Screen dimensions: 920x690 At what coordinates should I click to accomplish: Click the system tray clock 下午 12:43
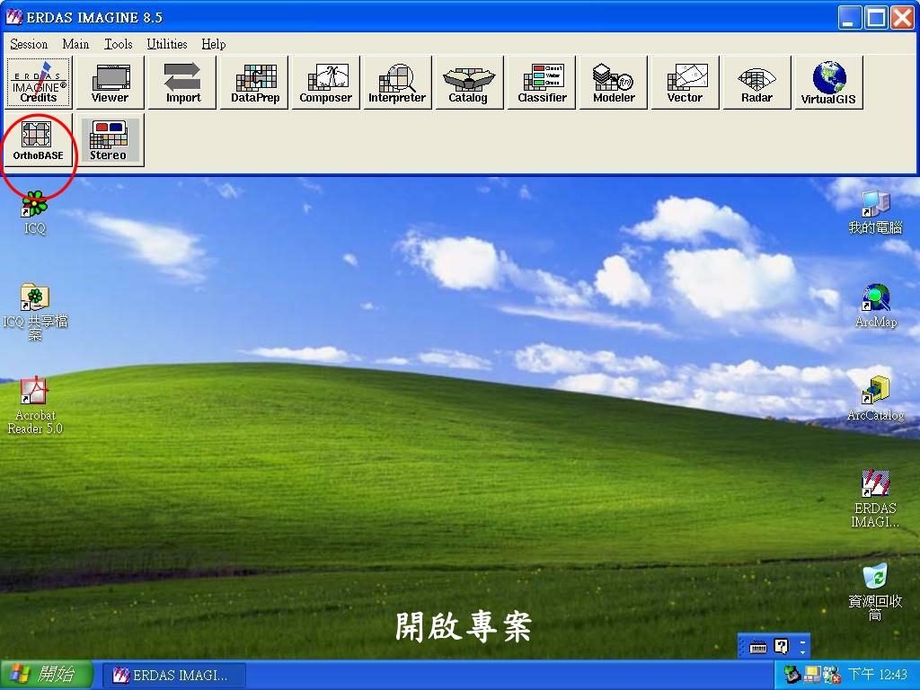(x=878, y=675)
